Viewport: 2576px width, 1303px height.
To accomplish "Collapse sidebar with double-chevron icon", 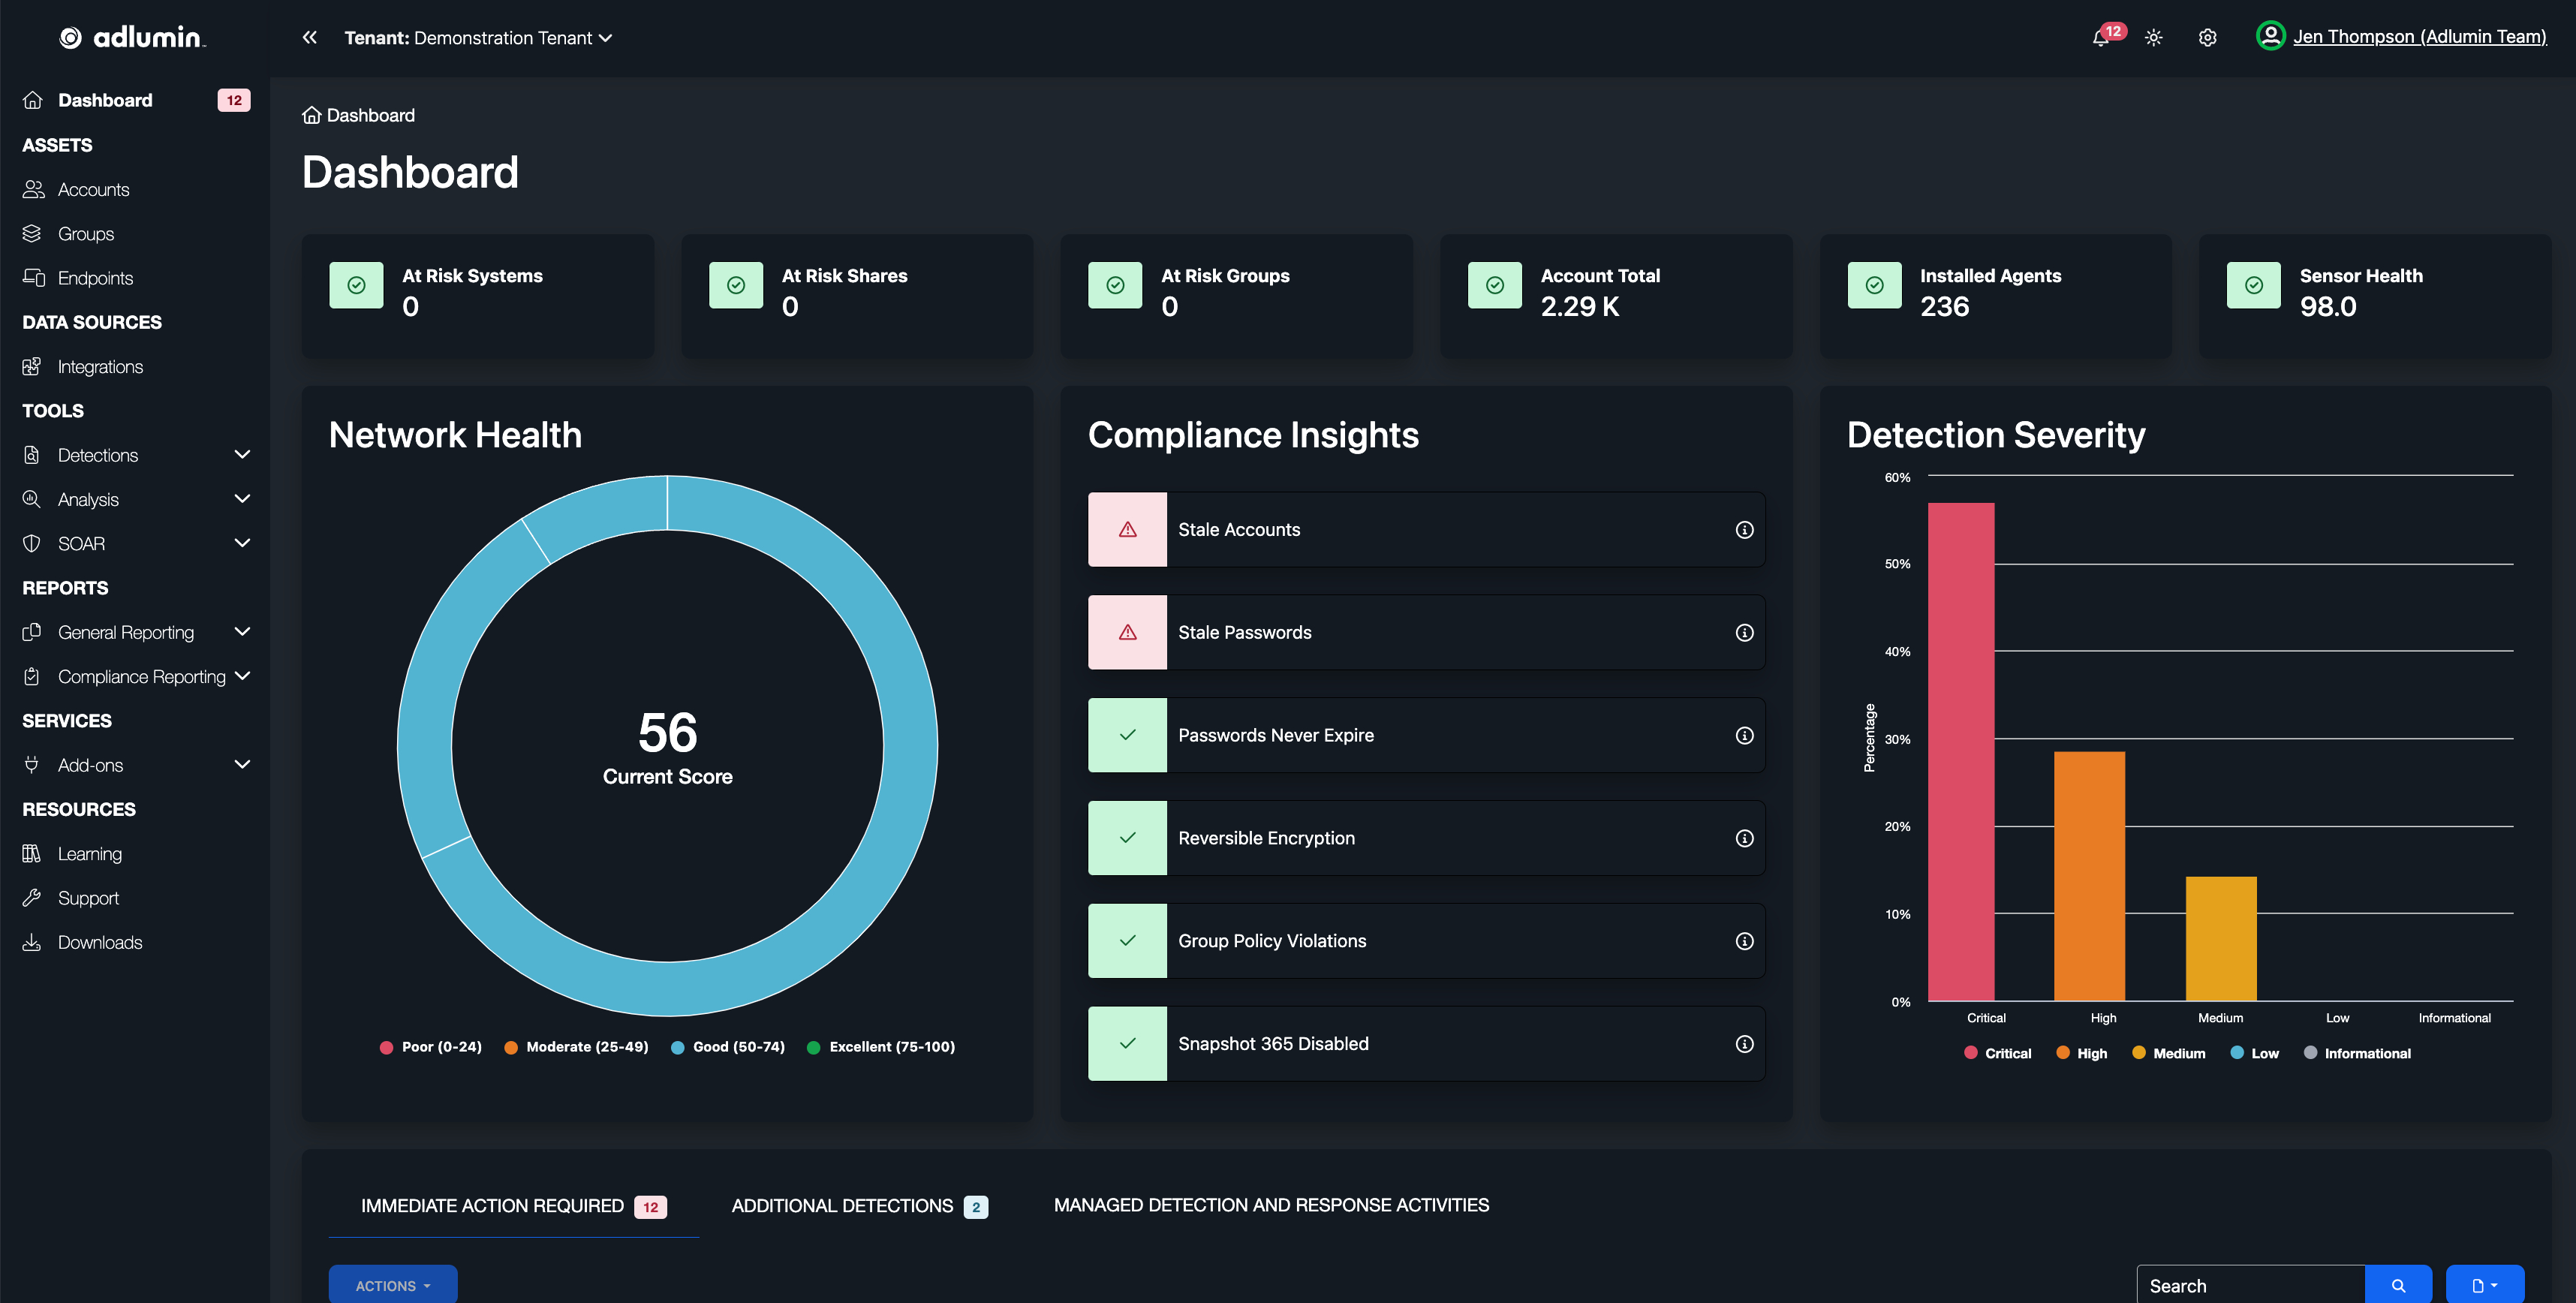I will coord(309,38).
